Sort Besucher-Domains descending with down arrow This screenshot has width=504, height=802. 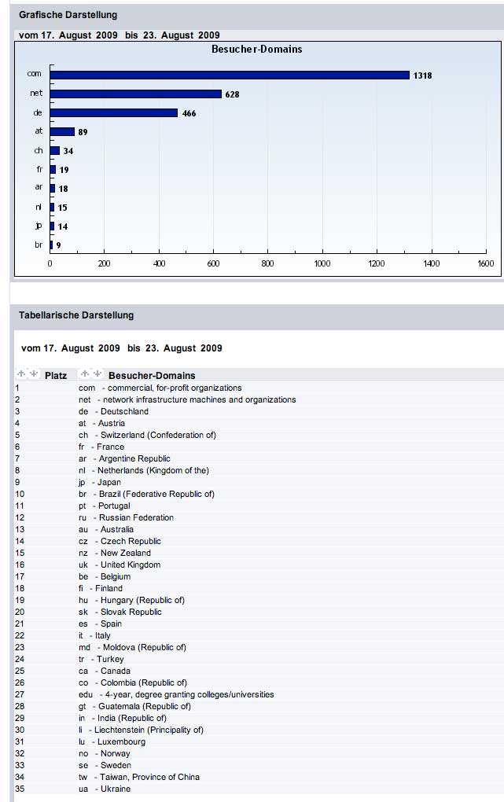point(97,374)
